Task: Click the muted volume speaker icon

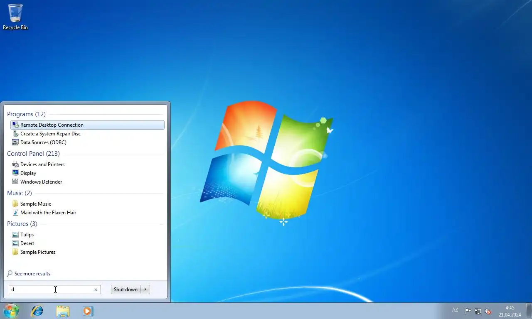Action: [x=488, y=311]
